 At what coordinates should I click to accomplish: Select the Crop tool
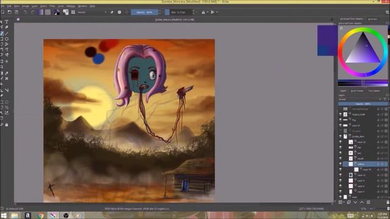pyautogui.click(x=2, y=66)
